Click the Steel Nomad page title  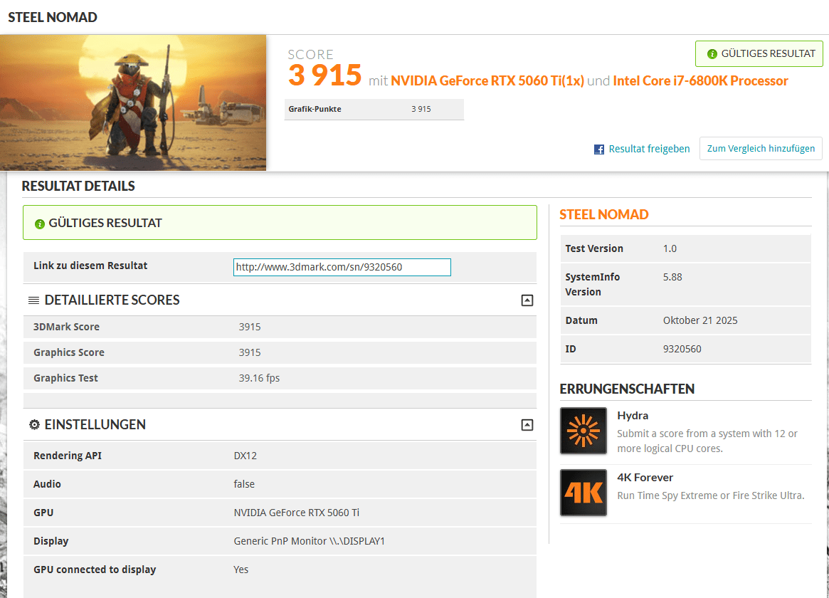[x=53, y=18]
